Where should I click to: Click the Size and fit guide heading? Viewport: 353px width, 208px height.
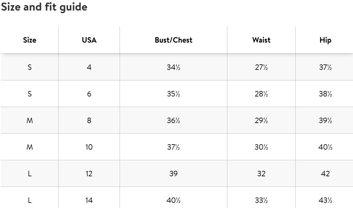(x=44, y=7)
